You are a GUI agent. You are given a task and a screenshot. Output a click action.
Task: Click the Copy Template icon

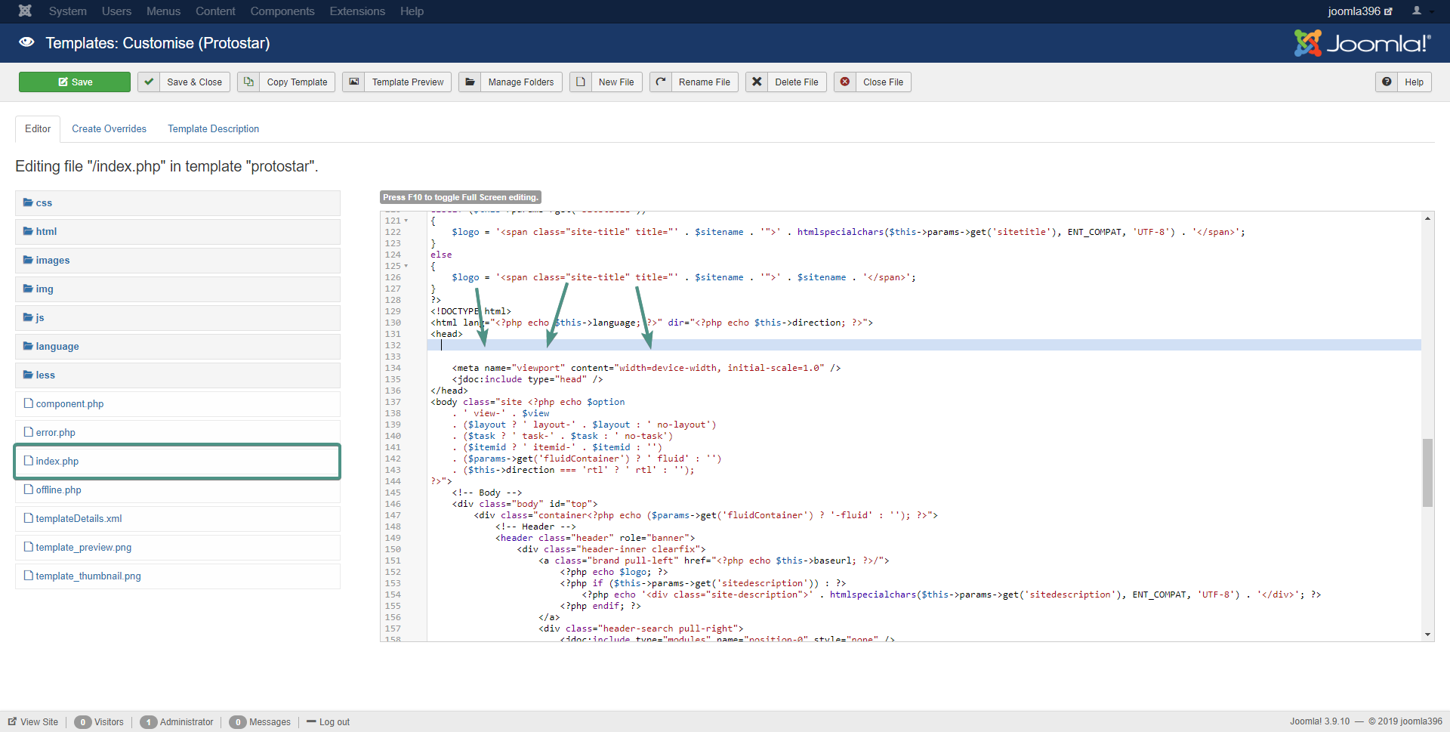[x=248, y=82]
